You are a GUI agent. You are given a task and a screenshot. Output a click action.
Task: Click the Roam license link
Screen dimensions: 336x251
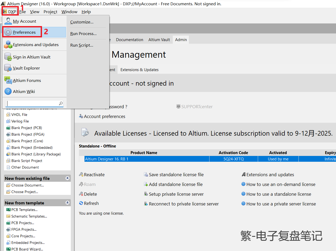click(87, 184)
